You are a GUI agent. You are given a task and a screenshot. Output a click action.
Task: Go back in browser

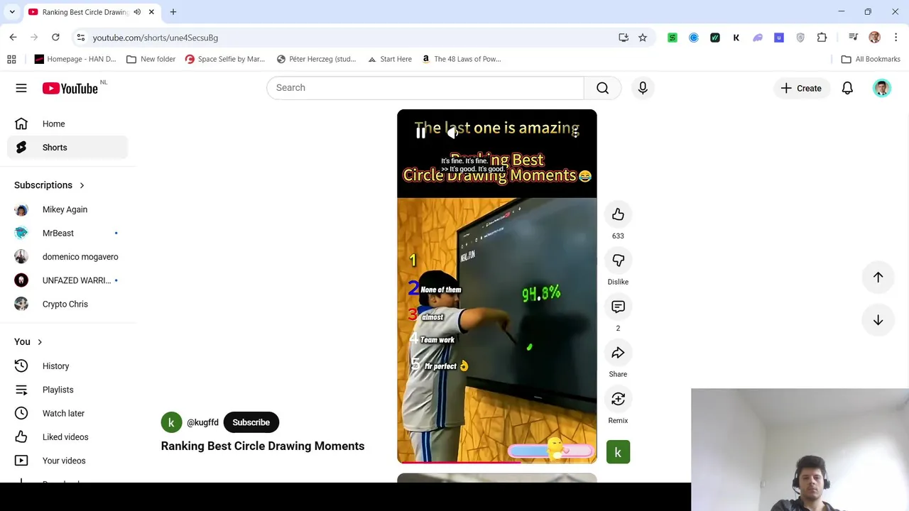pos(13,37)
